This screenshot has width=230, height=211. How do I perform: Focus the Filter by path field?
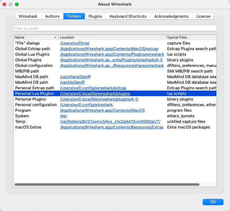click(x=115, y=28)
